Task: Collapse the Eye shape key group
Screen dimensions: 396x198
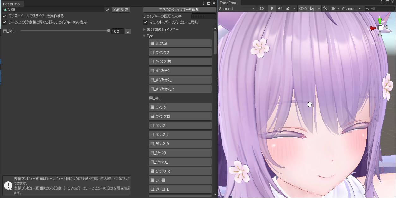Action: pyautogui.click(x=144, y=36)
